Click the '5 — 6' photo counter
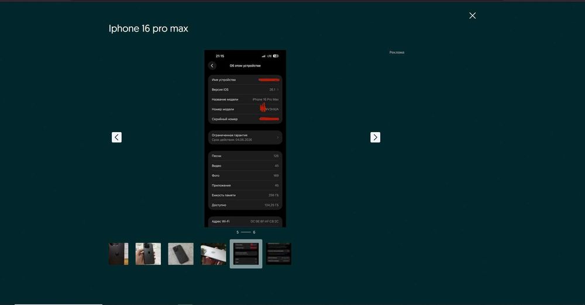Image resolution: width=585 pixels, height=305 pixels. click(x=246, y=233)
